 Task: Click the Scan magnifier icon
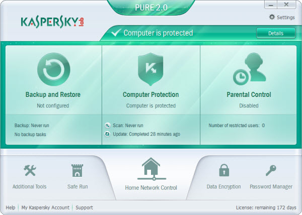point(107,125)
